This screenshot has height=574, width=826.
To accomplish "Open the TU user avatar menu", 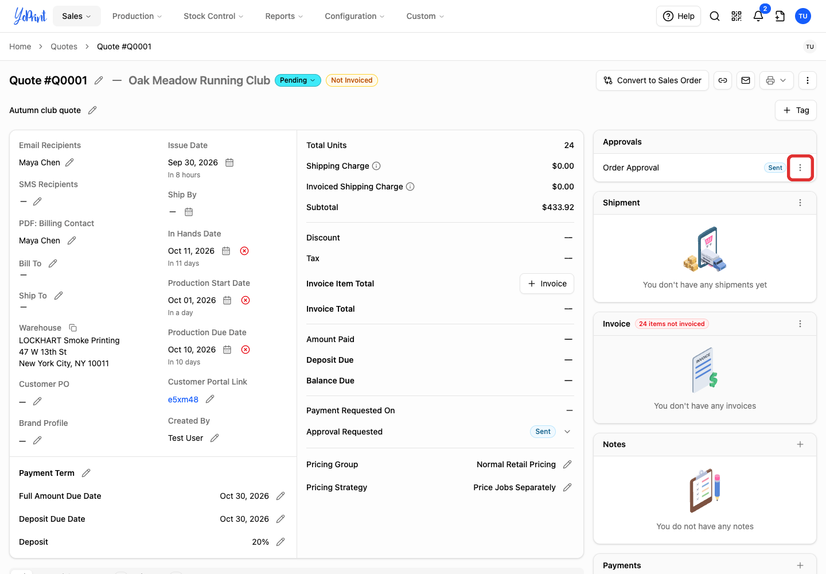I will pyautogui.click(x=803, y=16).
